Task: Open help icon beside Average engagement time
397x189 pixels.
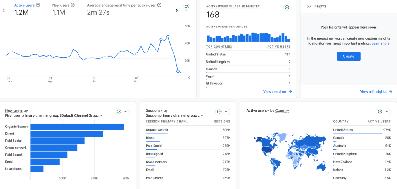Action: (159, 5)
